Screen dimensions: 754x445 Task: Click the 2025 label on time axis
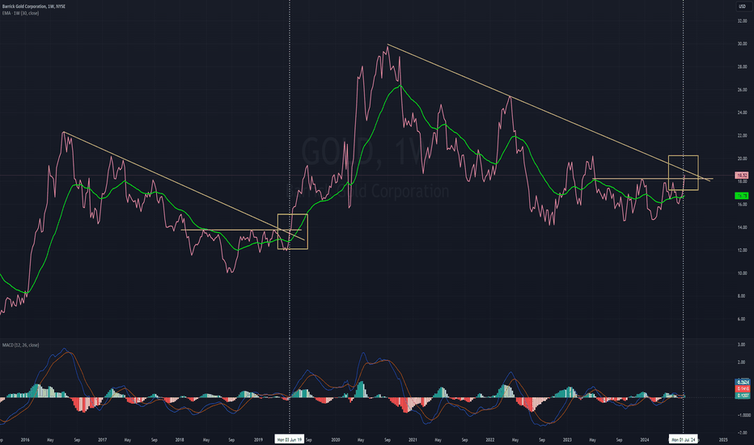click(722, 439)
